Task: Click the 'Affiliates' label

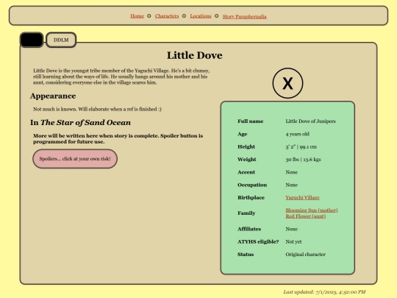Action: pyautogui.click(x=249, y=229)
